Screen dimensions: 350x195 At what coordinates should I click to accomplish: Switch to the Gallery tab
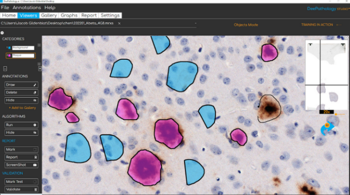(x=48, y=16)
